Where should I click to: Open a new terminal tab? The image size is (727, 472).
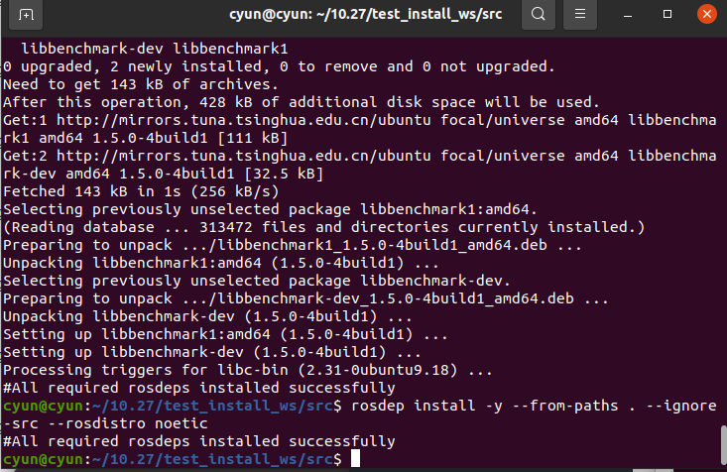click(26, 15)
